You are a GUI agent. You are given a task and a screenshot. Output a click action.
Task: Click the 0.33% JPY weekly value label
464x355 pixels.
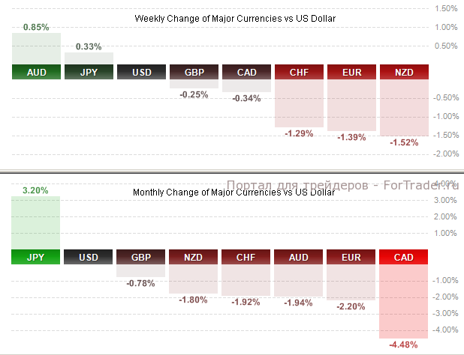click(x=89, y=46)
